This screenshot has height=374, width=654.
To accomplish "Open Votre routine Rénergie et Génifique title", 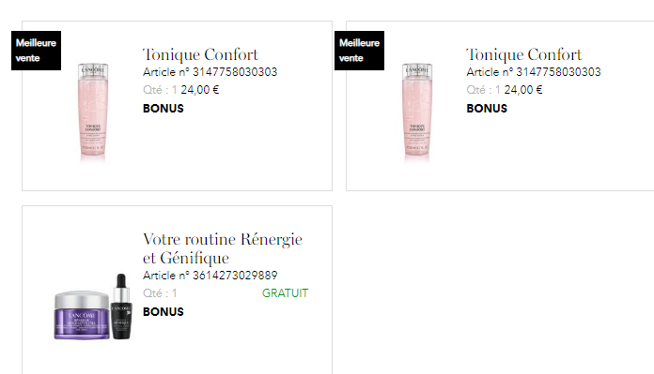I will click(223, 248).
